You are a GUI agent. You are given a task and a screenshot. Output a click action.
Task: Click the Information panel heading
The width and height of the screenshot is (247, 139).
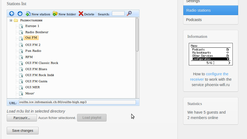tap(197, 36)
